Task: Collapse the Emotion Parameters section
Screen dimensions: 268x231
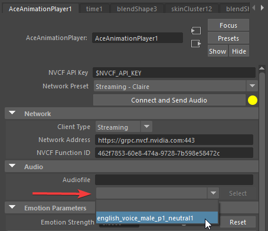Action: 12,207
